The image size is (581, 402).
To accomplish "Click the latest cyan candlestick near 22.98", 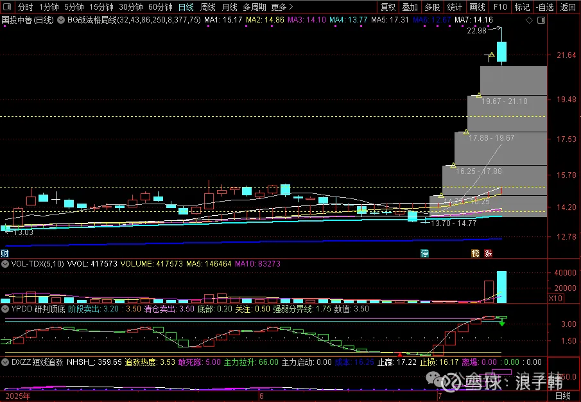I will 501,51.
